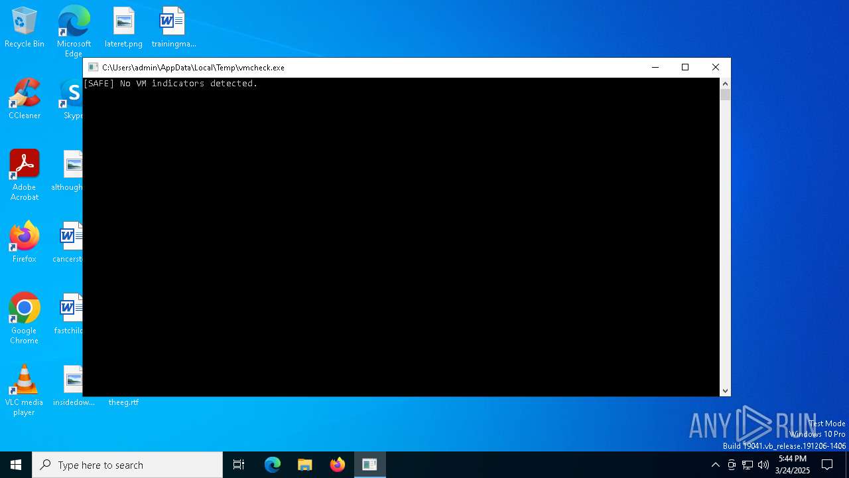
Task: Select lateret.png file on desktop
Action: (x=123, y=27)
